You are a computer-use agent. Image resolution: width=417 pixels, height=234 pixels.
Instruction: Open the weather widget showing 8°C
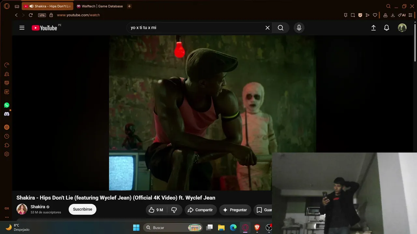coord(18,227)
